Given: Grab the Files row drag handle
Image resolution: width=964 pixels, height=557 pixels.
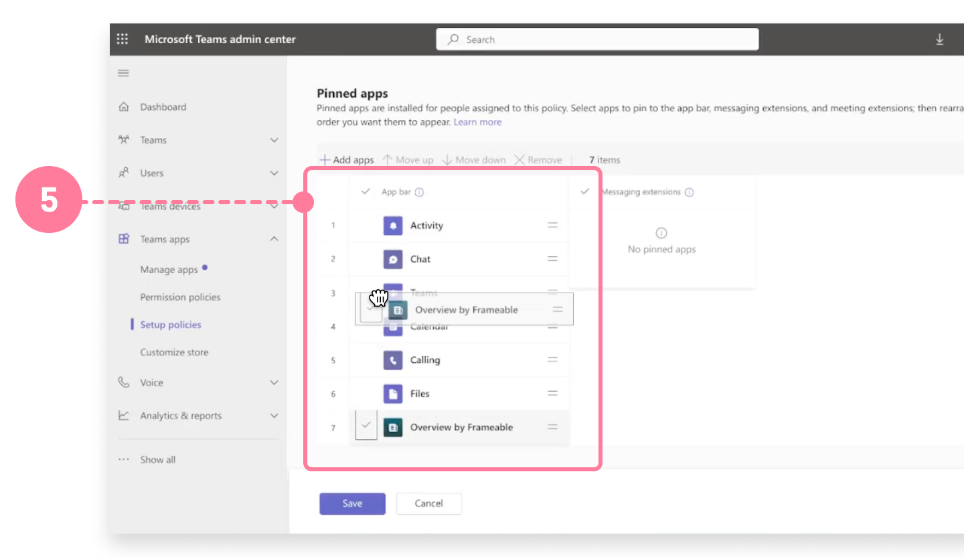Looking at the screenshot, I should tap(553, 394).
